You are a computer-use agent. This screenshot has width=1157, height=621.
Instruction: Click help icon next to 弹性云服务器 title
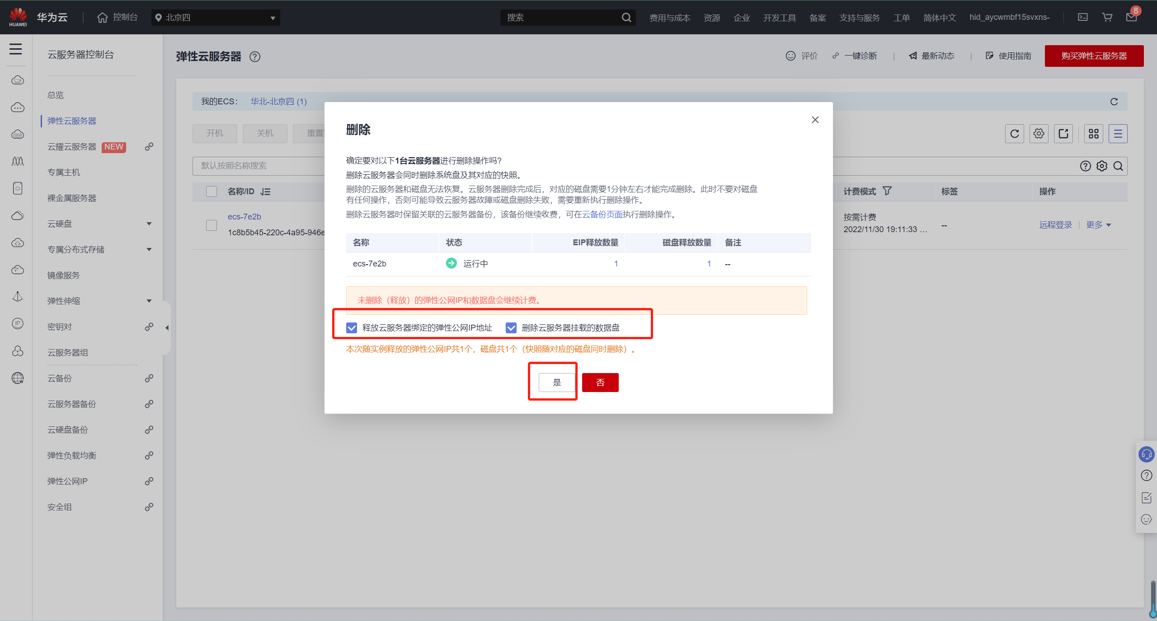pyautogui.click(x=255, y=57)
